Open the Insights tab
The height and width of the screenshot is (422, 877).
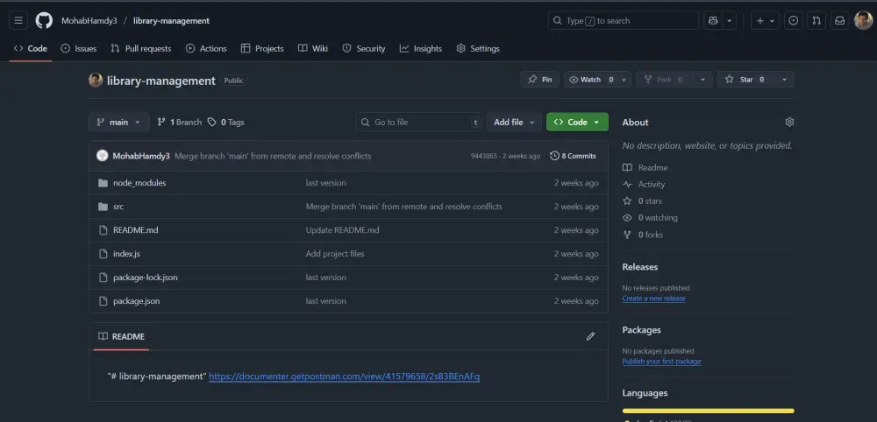(x=421, y=48)
